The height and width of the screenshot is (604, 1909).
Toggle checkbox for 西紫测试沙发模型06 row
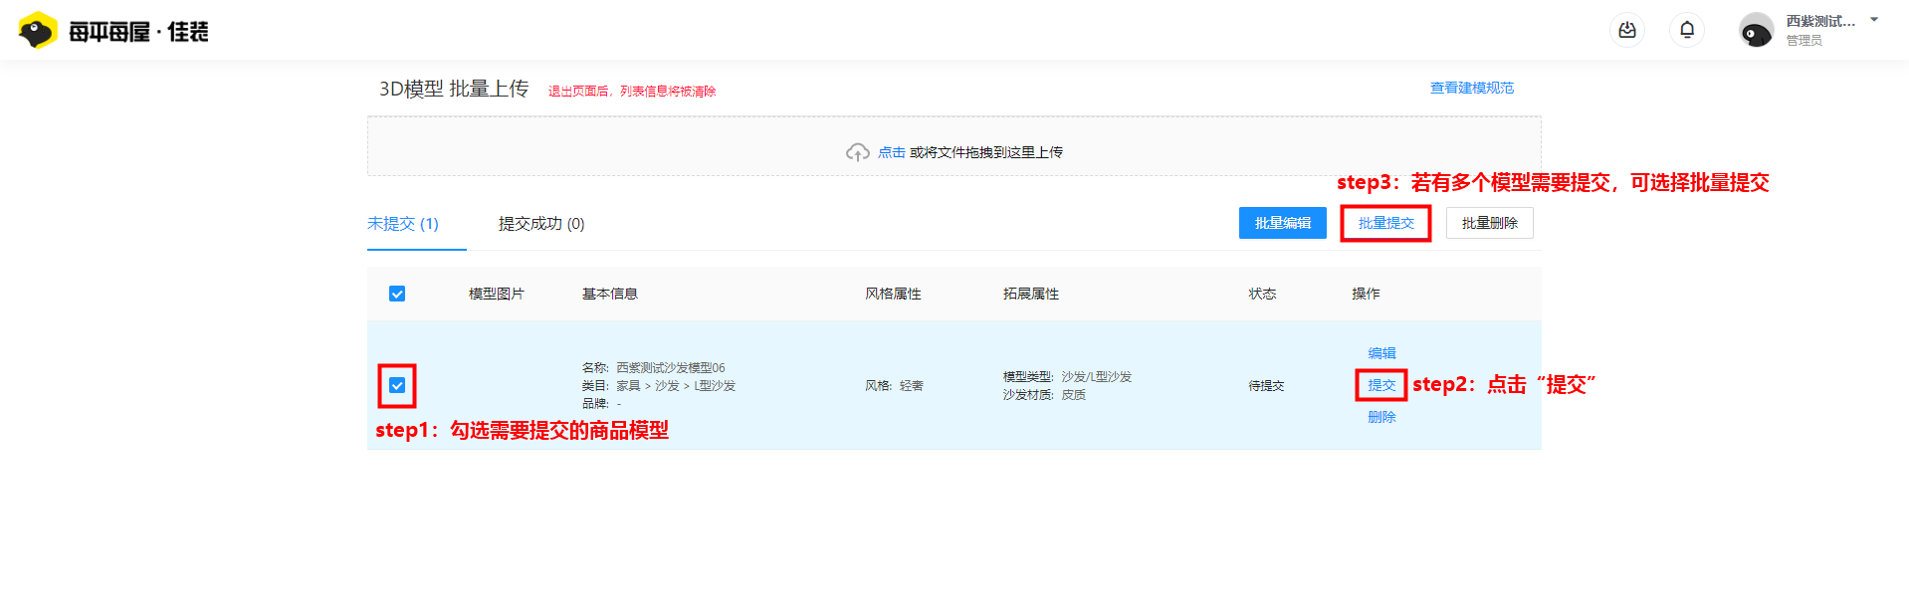[x=397, y=385]
